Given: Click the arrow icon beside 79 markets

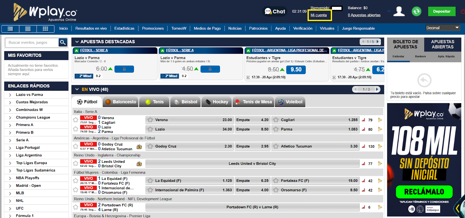Looking at the screenshot, I should (x=380, y=120).
